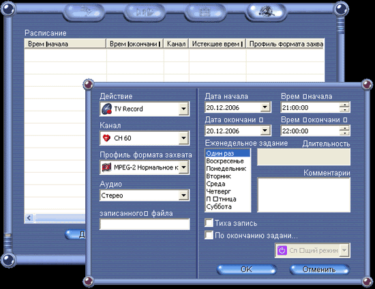
Task: Select Вторник in weekly task list
Action: pos(228,176)
